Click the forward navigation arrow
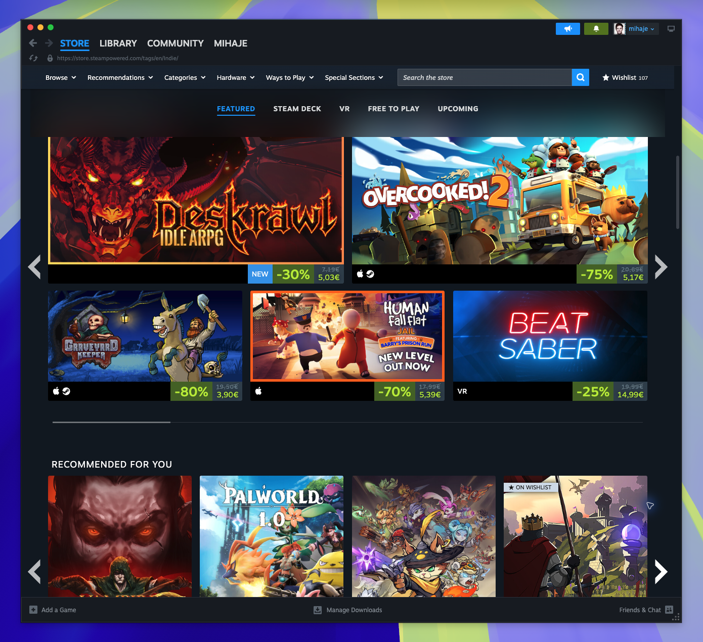Screen dimensions: 703x642 coord(49,43)
